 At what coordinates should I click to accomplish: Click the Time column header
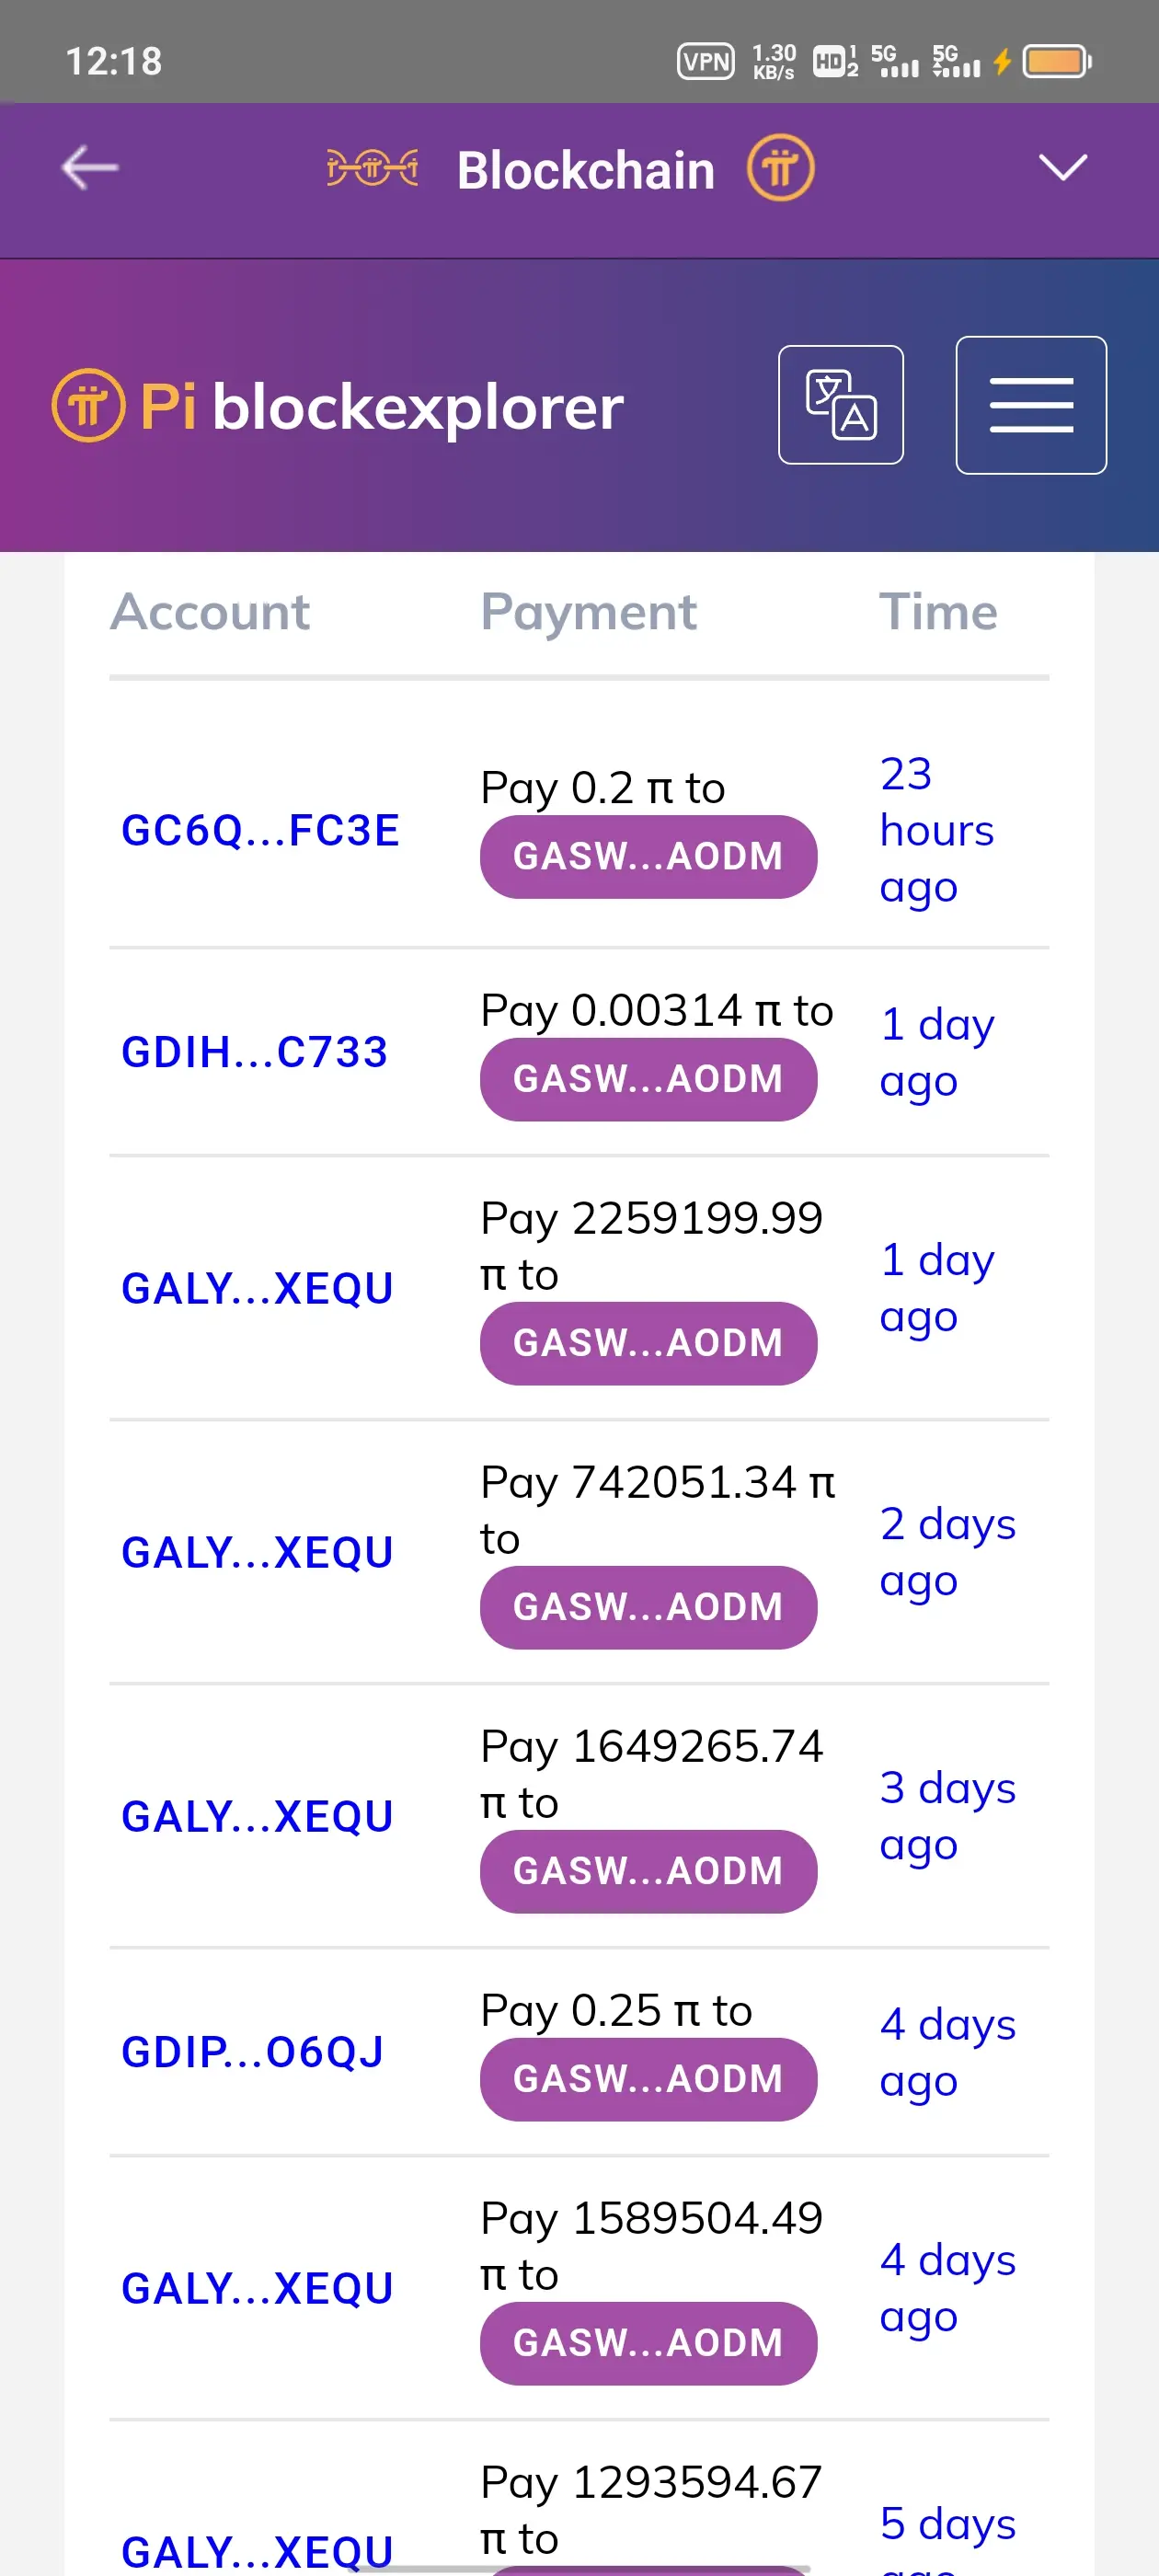pyautogui.click(x=938, y=612)
